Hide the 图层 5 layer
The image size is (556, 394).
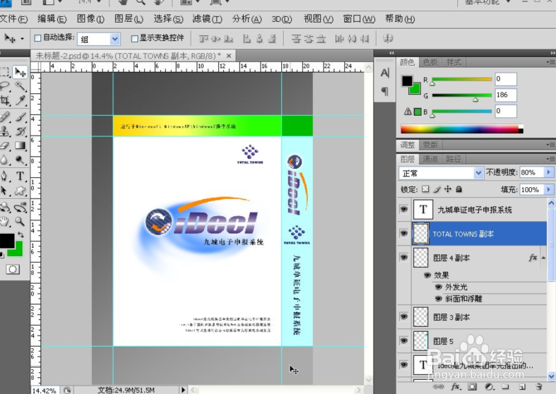(404, 340)
